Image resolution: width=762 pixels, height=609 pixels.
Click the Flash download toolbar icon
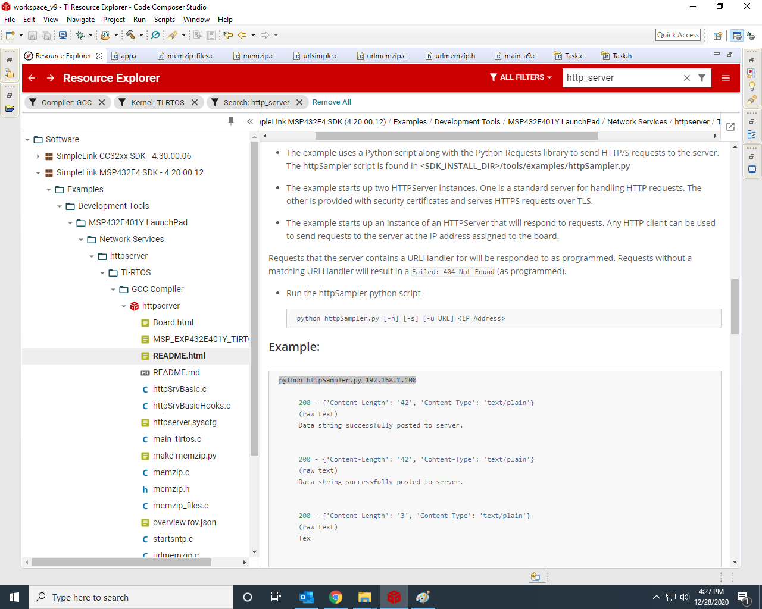tap(105, 35)
